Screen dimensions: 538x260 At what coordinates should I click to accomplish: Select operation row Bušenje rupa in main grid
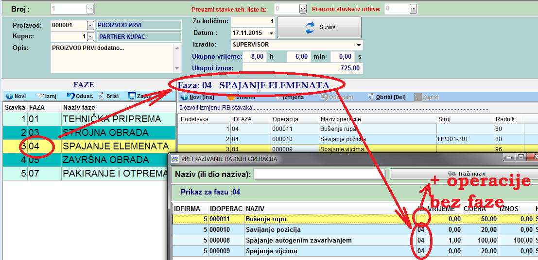tap(357, 129)
